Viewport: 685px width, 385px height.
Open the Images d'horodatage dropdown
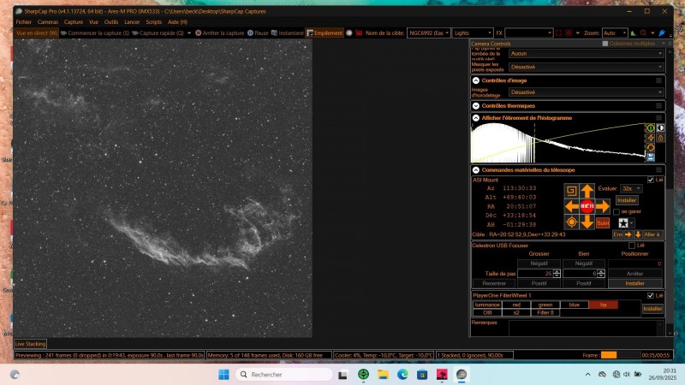click(587, 92)
